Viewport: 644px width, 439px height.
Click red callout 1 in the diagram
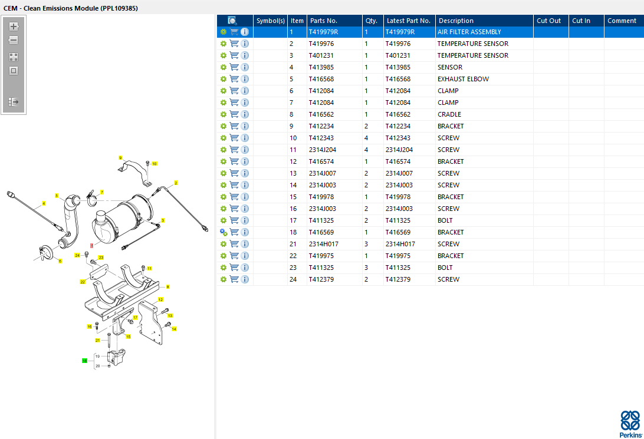(92, 245)
